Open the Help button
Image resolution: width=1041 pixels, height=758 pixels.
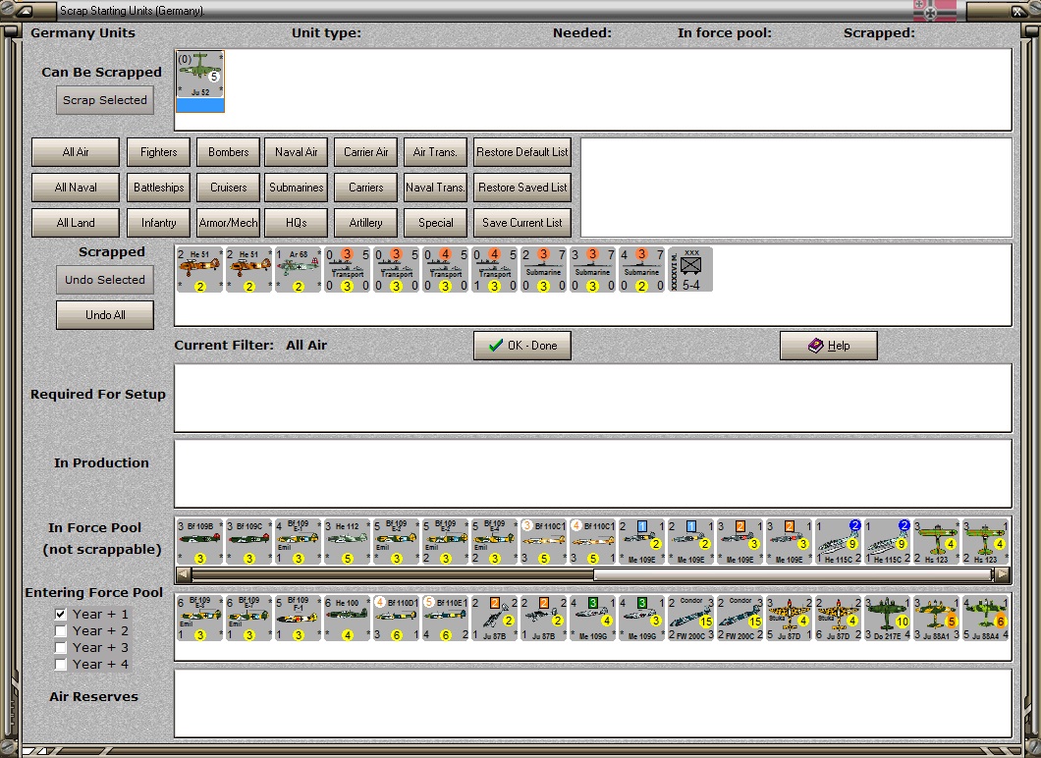tap(829, 346)
